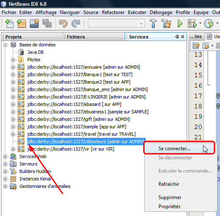Expand the travel connection node

(x=13, y=134)
